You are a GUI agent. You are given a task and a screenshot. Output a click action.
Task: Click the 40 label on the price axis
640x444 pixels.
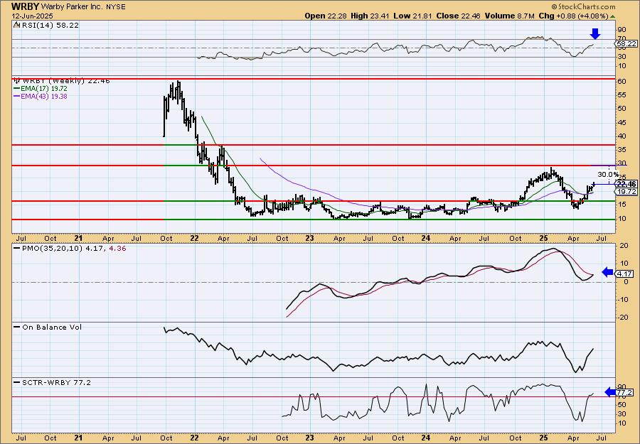pyautogui.click(x=622, y=136)
